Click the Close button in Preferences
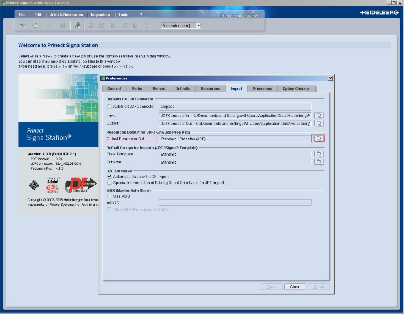The height and width of the screenshot is (314, 404). pos(295,287)
